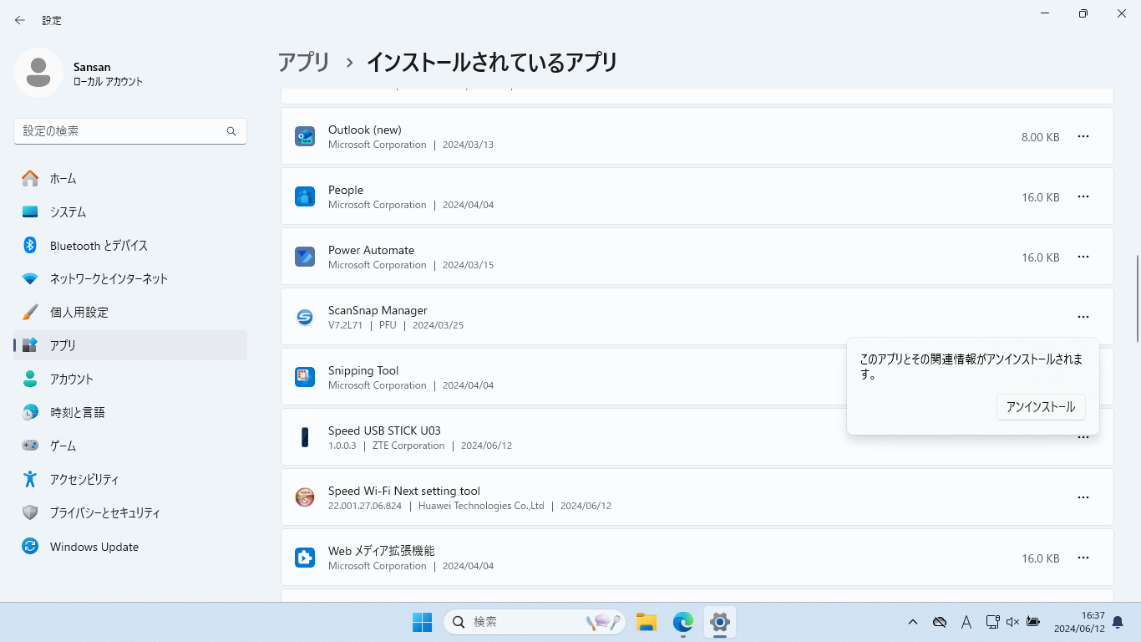Click the インストールされているアプリ page title
Screen dimensions: 1141x642
click(x=492, y=63)
